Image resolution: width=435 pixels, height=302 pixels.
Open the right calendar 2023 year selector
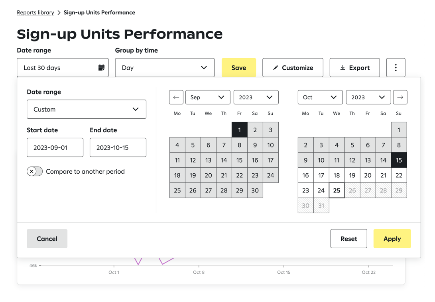click(x=368, y=97)
